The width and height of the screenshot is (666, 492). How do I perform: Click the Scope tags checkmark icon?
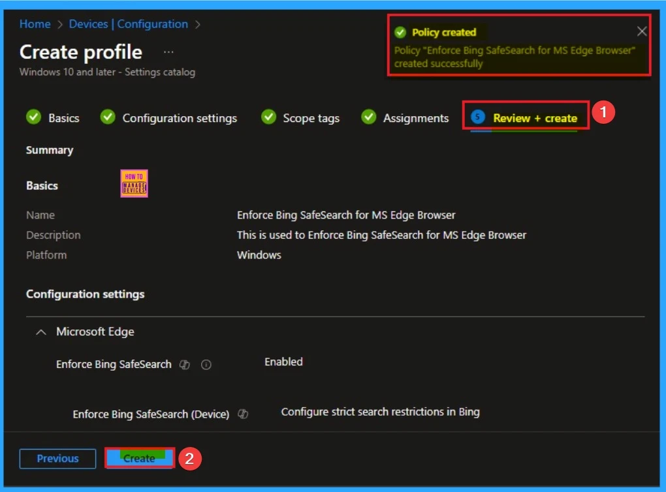268,117
